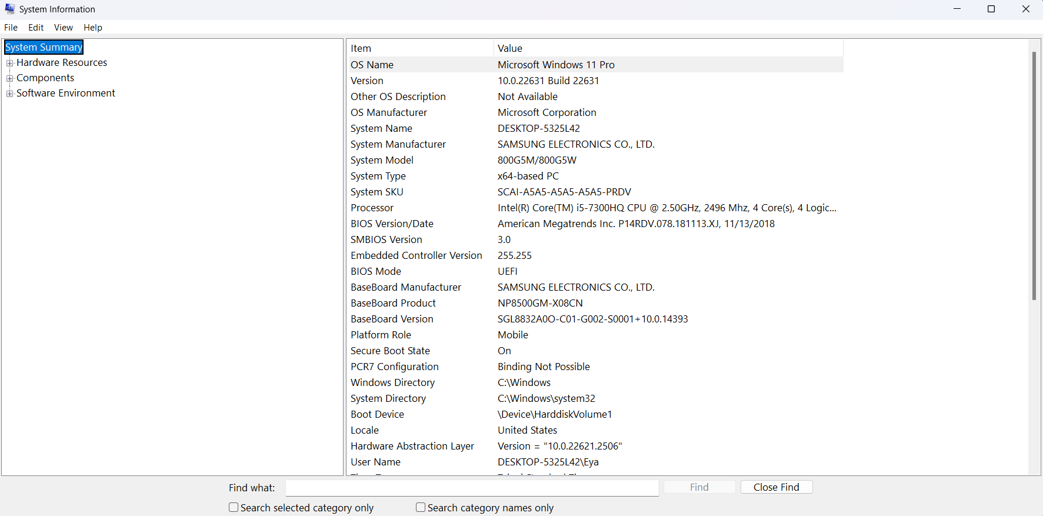Select the Processor row
The height and width of the screenshot is (516, 1043).
tap(595, 208)
